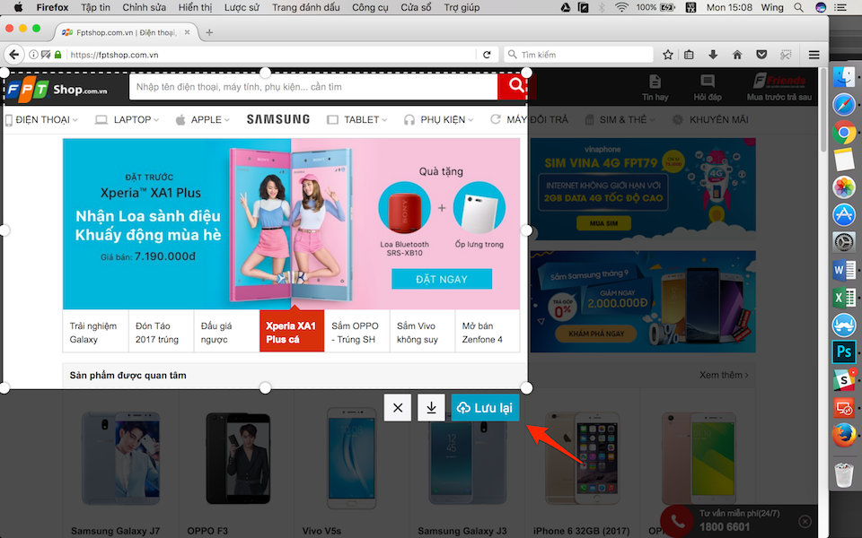Open the SIM & THẺ dropdown
862x538 pixels.
[x=620, y=119]
